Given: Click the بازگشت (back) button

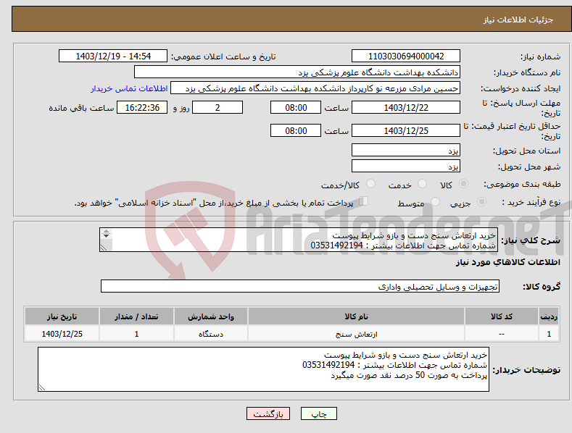Looking at the screenshot, I should coord(268,413).
